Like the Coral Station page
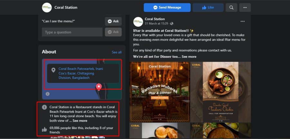 click(208, 8)
